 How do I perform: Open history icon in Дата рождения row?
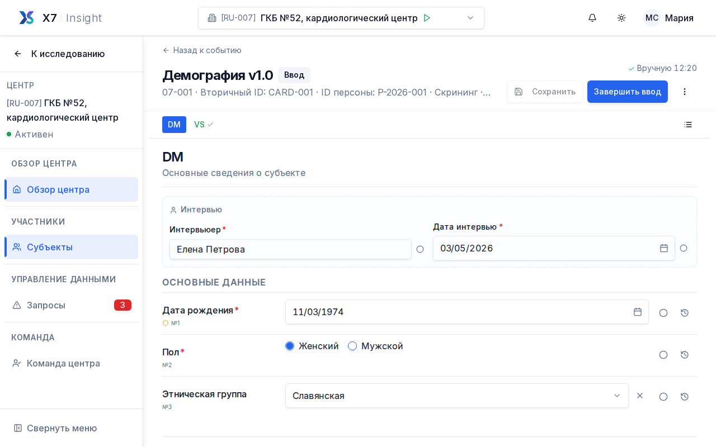685,313
